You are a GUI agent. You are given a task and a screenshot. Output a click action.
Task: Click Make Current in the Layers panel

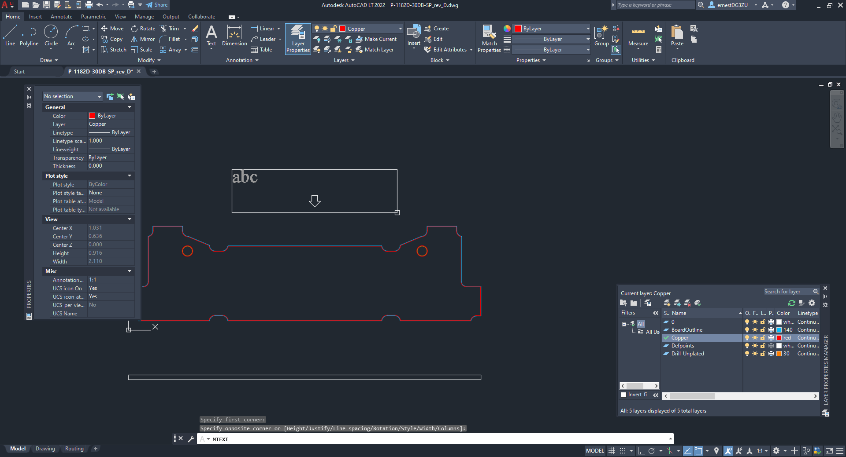(377, 39)
